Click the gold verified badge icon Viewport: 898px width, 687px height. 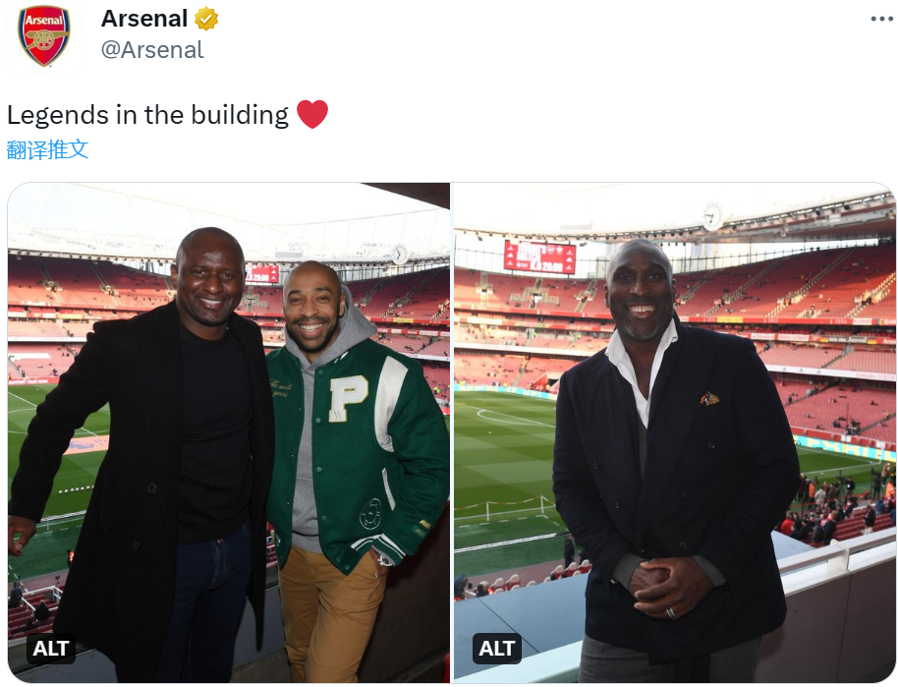point(206,19)
